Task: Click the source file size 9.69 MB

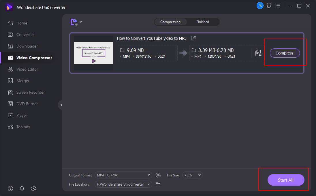Action: 135,50
